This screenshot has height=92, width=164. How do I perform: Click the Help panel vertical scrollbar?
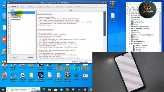click(x=105, y=25)
